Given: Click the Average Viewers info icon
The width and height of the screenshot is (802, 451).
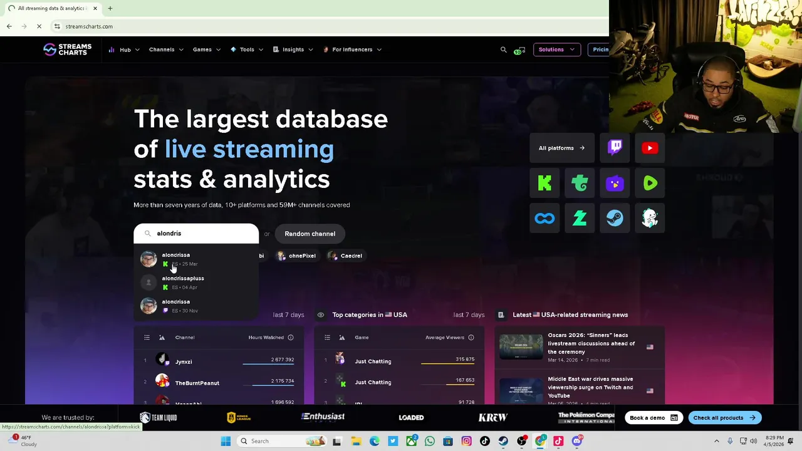Looking at the screenshot, I should click(471, 338).
